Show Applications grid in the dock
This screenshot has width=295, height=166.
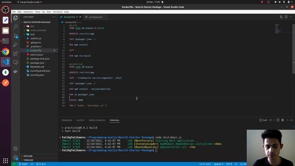[x=6, y=161]
